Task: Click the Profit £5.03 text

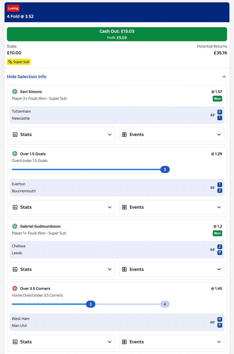Action: click(x=117, y=38)
